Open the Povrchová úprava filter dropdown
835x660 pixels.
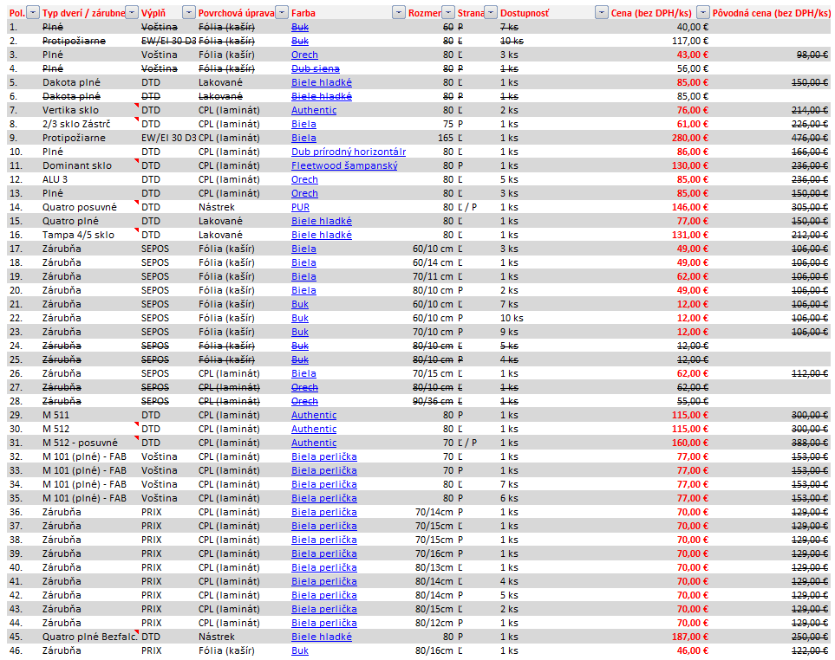[282, 13]
